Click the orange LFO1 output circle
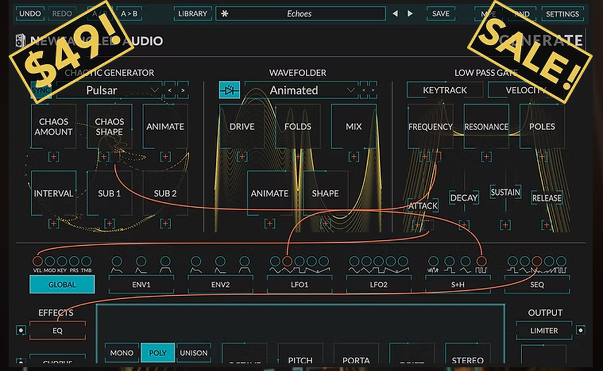The width and height of the screenshot is (603, 371). click(x=287, y=261)
